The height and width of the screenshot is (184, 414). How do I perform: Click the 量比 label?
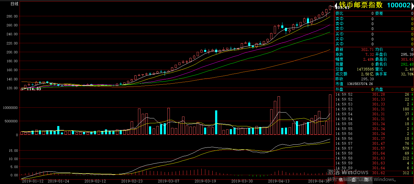[x=379, y=69]
